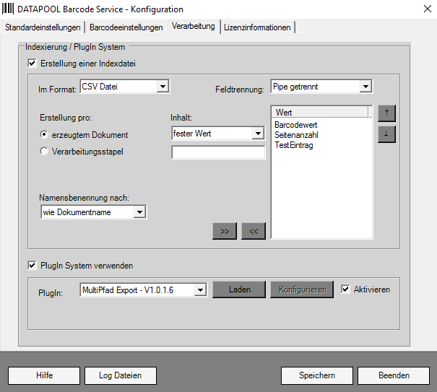This screenshot has width=437, height=392.
Task: Click the DATAPOOL barcode title icon
Action: coord(8,9)
